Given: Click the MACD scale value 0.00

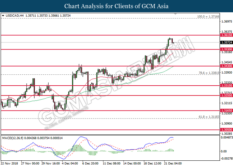Looking at the screenshot, I should point(224,151).
